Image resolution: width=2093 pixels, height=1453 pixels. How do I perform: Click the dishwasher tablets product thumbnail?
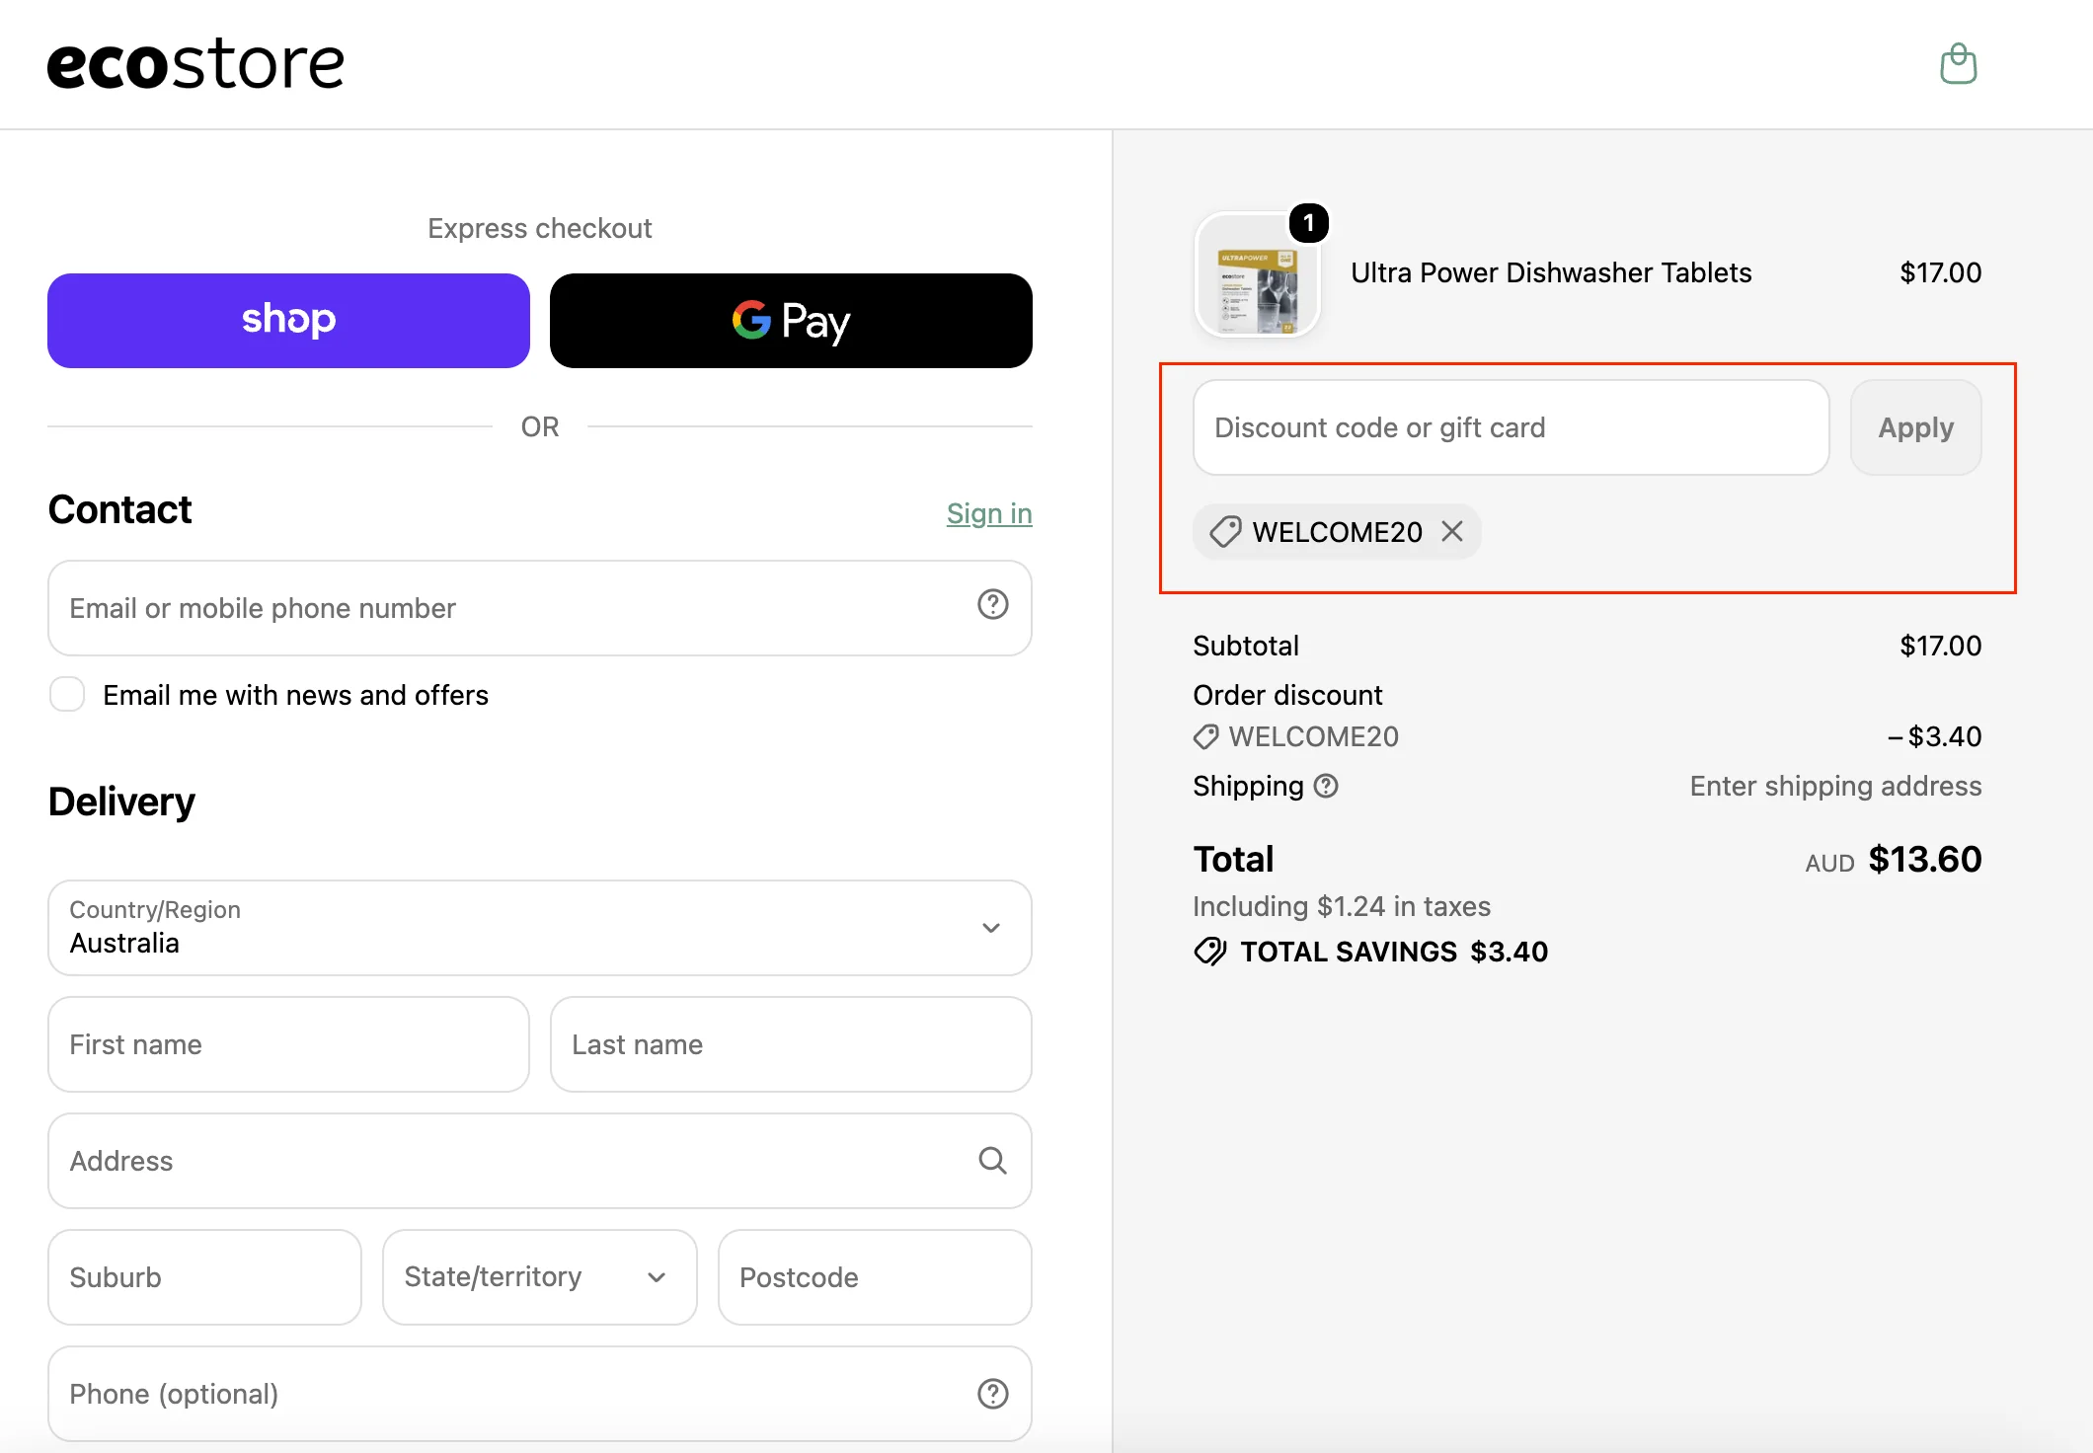pos(1257,275)
